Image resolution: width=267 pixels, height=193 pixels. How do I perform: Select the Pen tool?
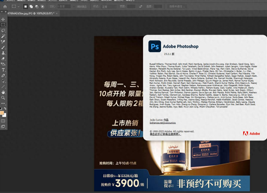click(x=3, y=75)
